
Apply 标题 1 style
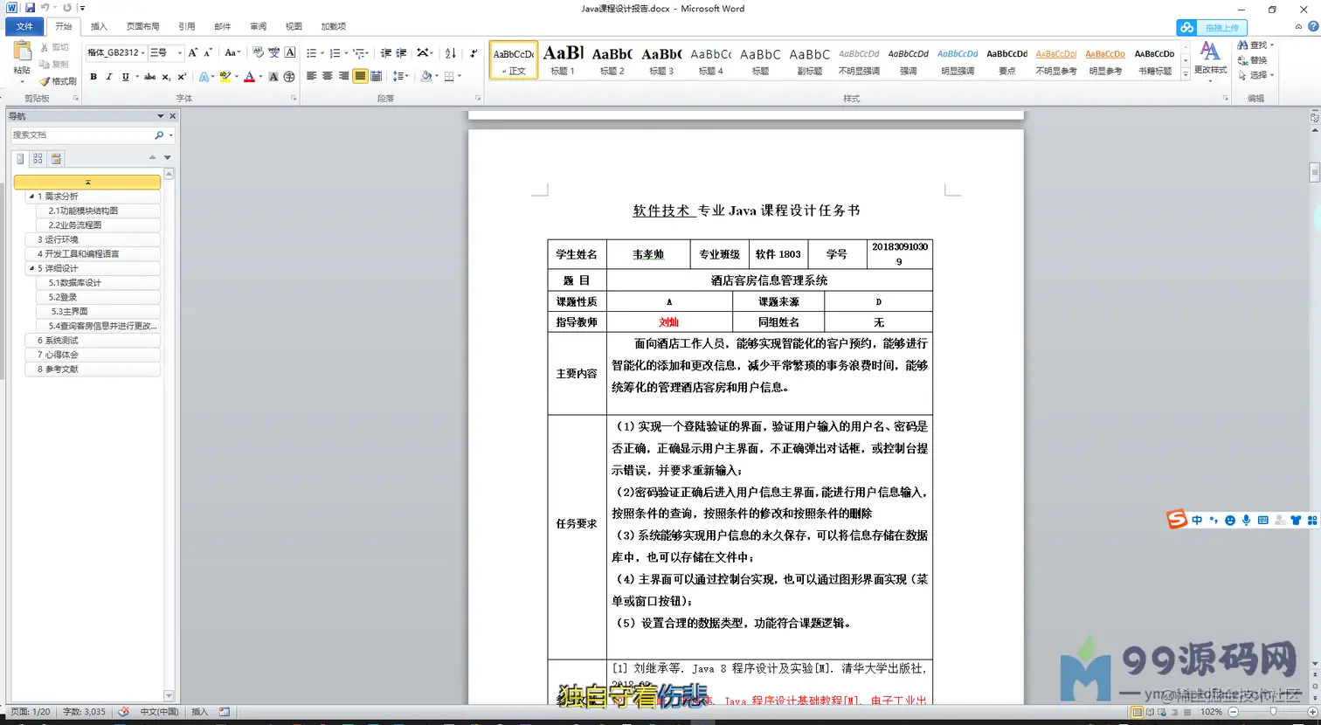point(563,59)
